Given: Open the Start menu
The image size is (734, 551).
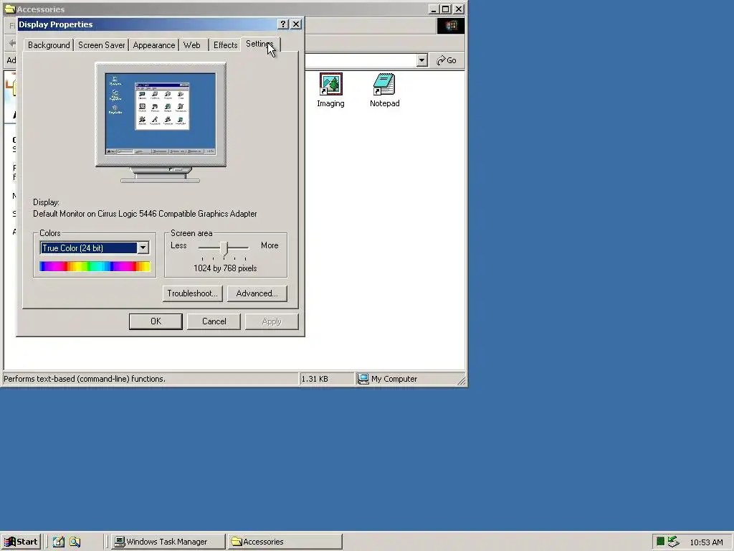Looking at the screenshot, I should [21, 542].
